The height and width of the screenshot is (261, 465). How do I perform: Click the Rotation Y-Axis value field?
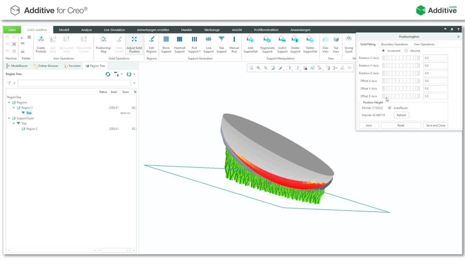click(436, 66)
